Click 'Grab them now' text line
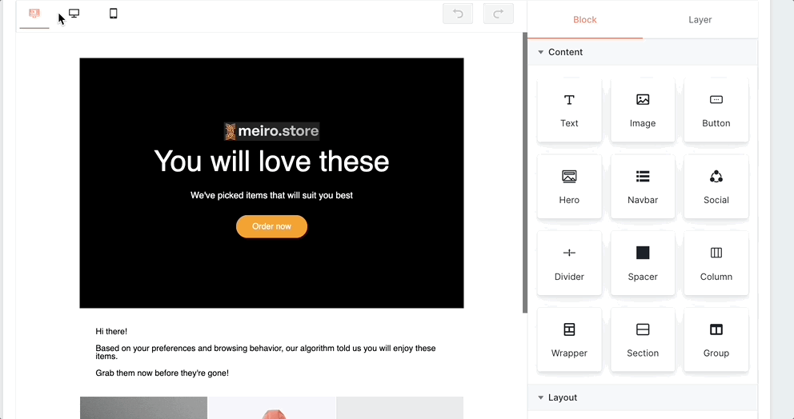794x419 pixels. [162, 373]
